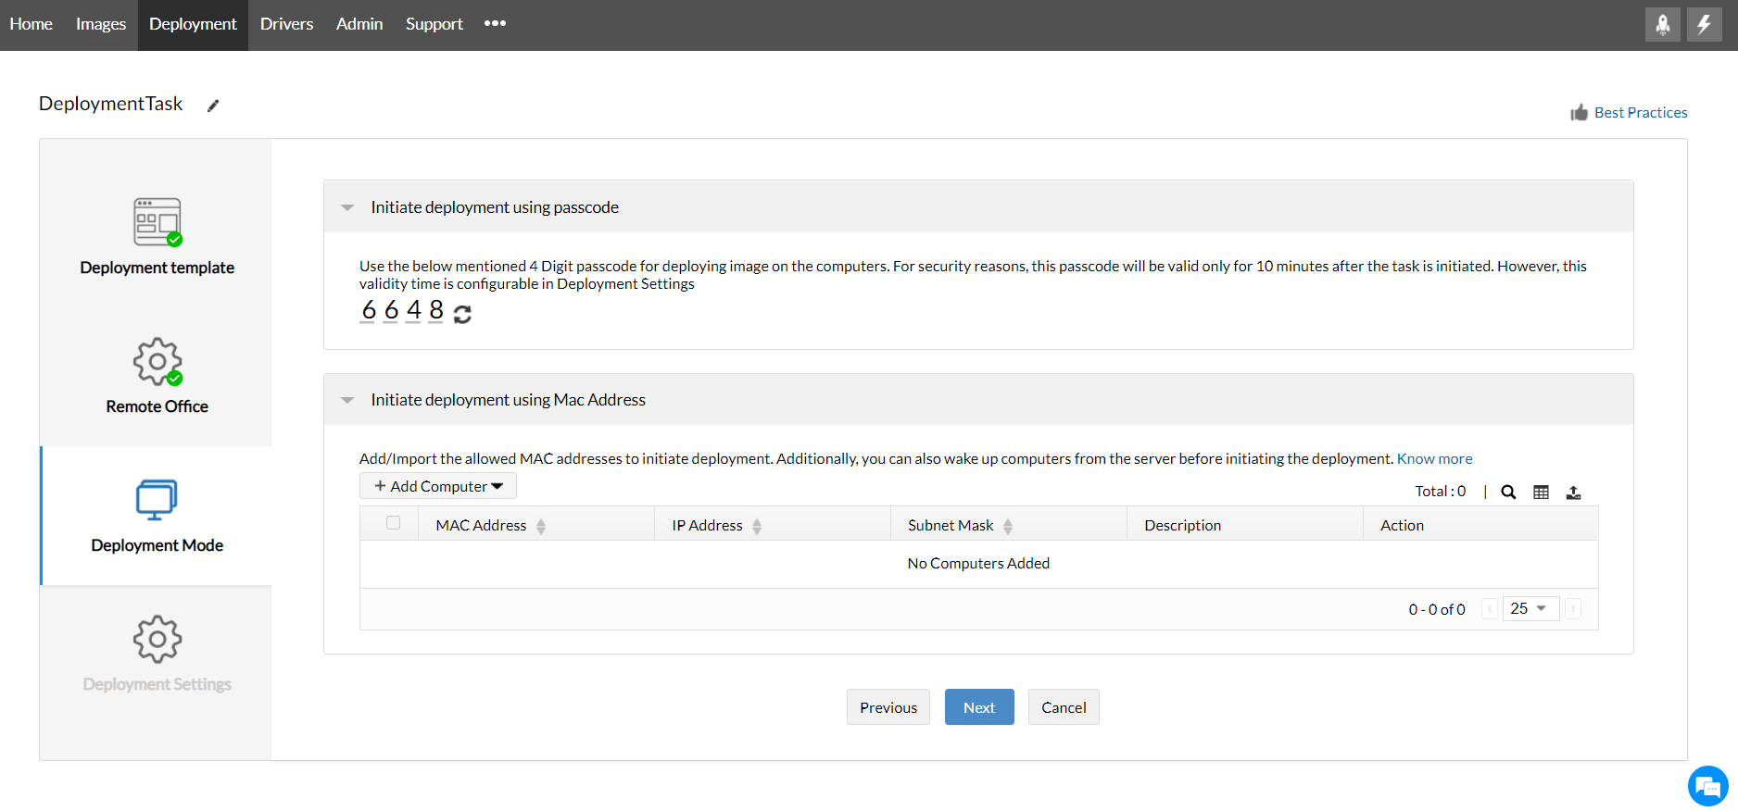This screenshot has height=811, width=1738.
Task: Open the column chooser table icon
Action: point(1541,493)
